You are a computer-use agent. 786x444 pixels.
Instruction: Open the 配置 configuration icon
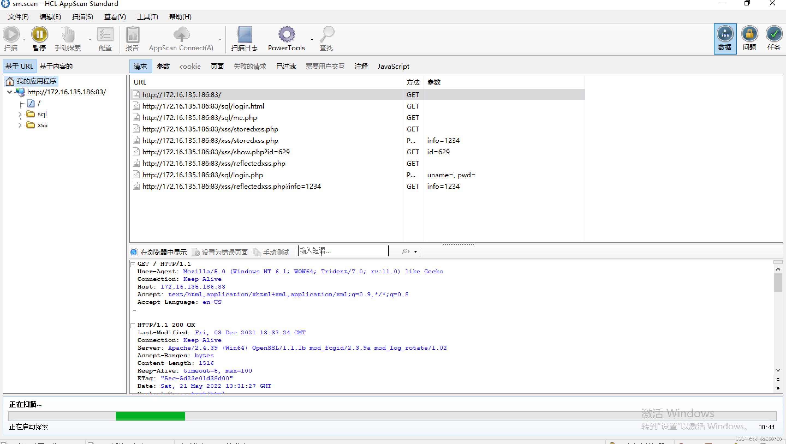tap(105, 34)
